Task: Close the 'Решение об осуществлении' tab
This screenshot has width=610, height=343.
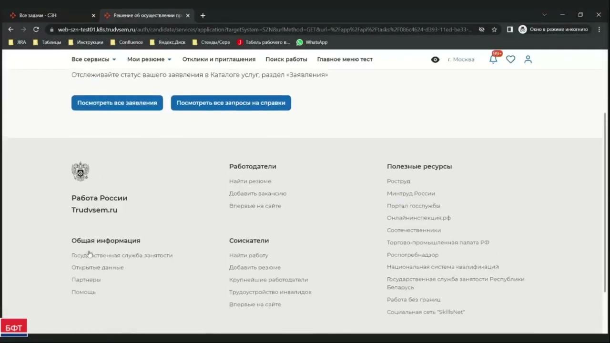Action: [188, 15]
